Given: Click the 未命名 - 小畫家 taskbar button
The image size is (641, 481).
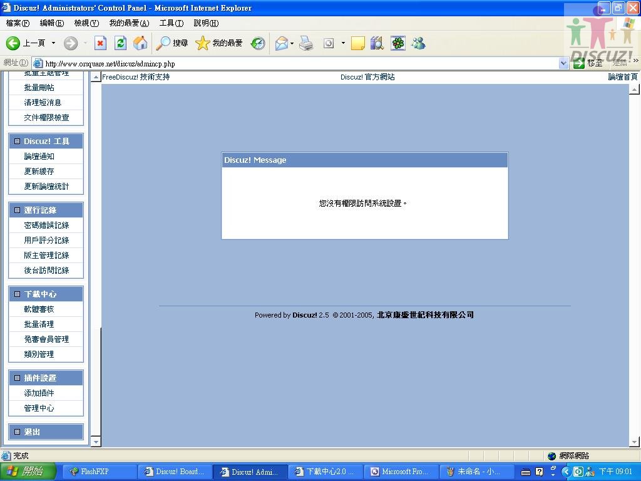Looking at the screenshot, I should click(x=476, y=472).
